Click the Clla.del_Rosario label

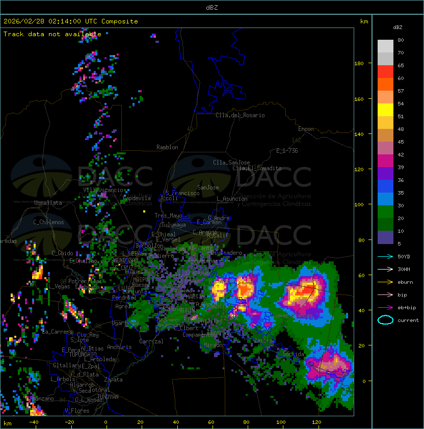click(240, 115)
